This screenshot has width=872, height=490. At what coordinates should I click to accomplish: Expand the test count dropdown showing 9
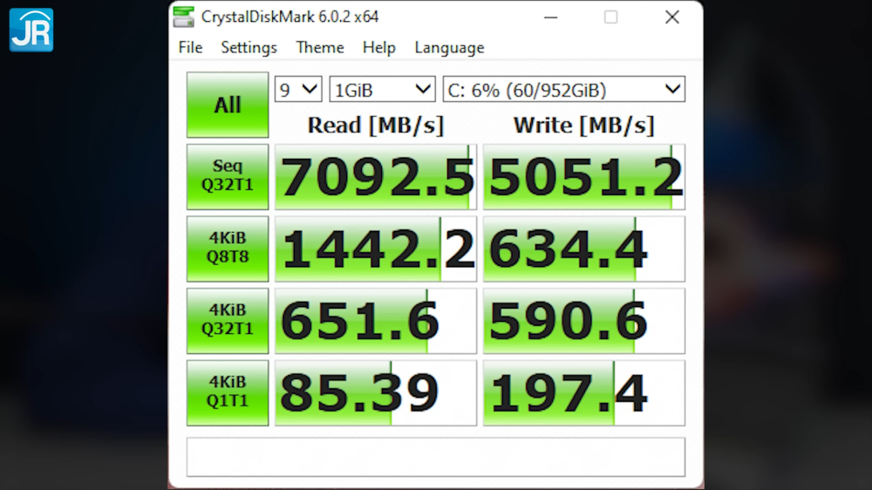[x=298, y=90]
